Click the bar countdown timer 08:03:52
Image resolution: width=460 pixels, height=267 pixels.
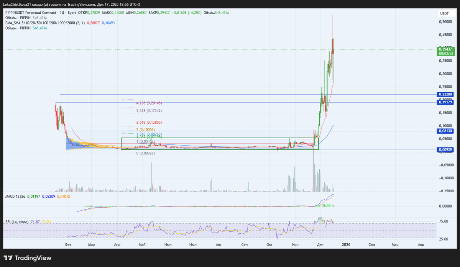[x=445, y=54]
